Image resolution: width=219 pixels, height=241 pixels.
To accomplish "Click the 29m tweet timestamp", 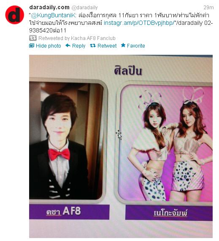I will click(208, 8).
